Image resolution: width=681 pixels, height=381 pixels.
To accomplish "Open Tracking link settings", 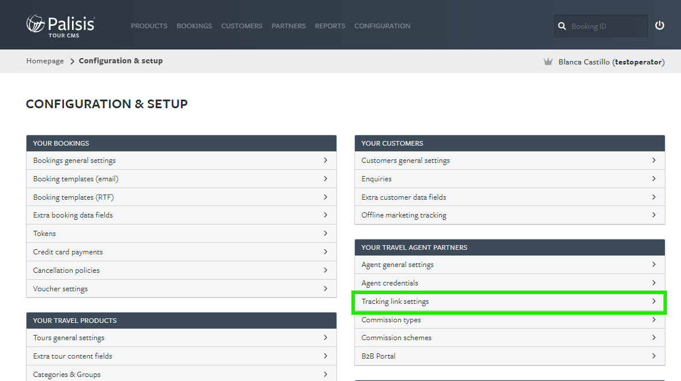I will [510, 302].
